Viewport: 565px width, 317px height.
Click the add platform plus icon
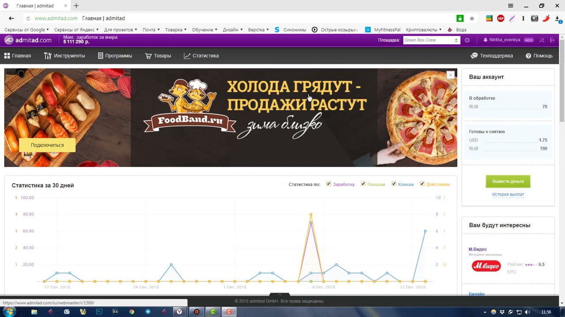click(467, 40)
